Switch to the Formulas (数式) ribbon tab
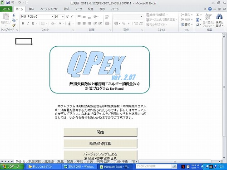This screenshot has width=227, height=170. tap(67, 9)
